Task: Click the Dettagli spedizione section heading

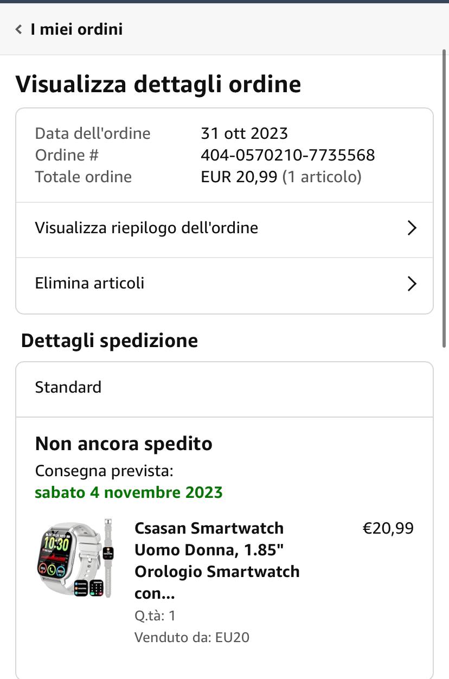Action: tap(109, 341)
